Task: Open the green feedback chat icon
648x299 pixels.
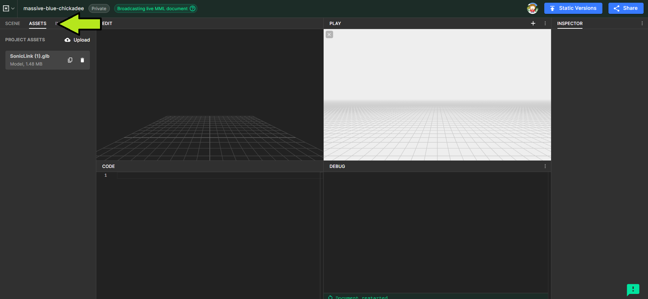Action: [633, 290]
